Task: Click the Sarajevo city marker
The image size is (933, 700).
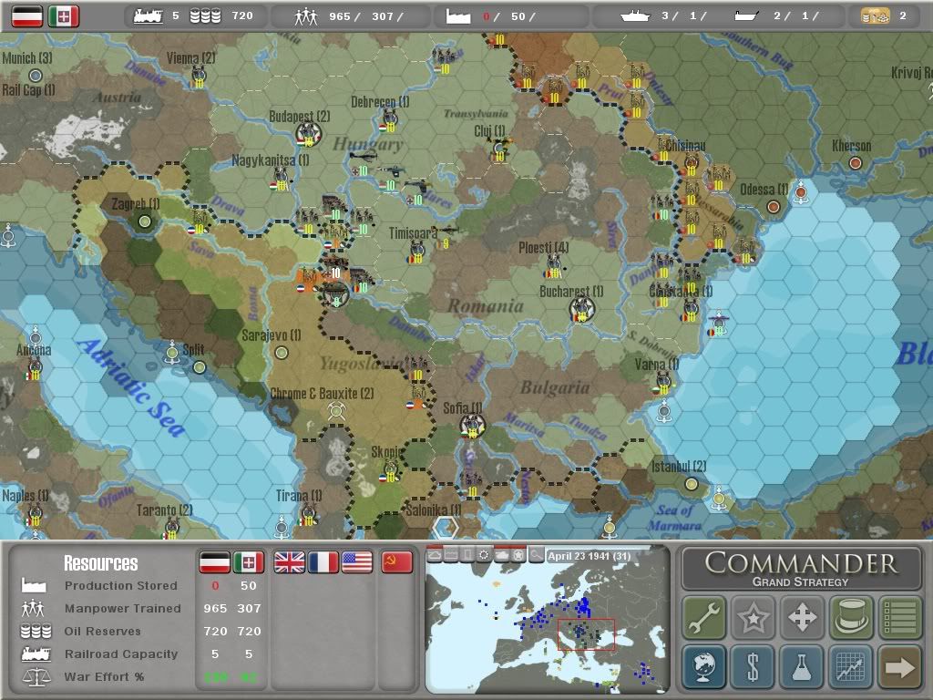Action: pos(282,353)
